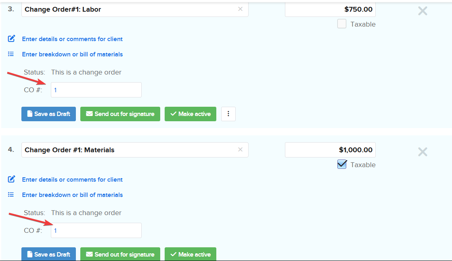This screenshot has width=452, height=261.
Task: Clear the Change Order#1: Labor name field
Action: [x=240, y=9]
